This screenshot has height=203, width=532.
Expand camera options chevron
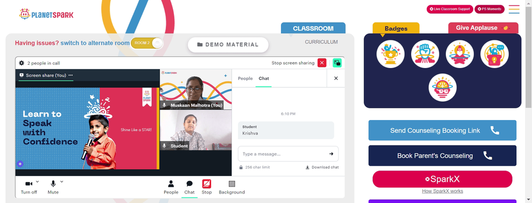37,182
